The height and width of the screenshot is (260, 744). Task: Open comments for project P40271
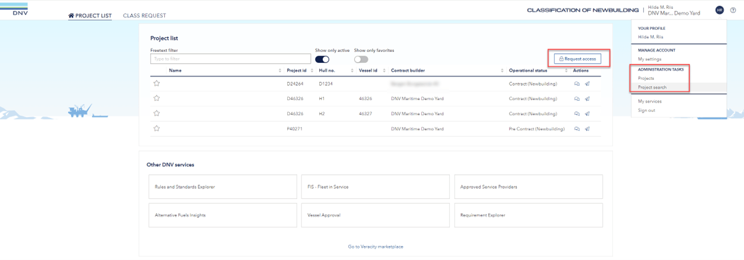577,129
